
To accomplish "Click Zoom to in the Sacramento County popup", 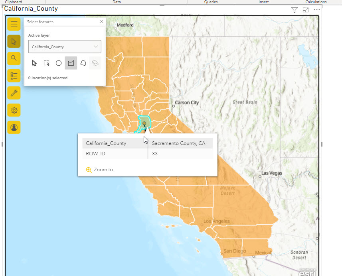I will 99,170.
